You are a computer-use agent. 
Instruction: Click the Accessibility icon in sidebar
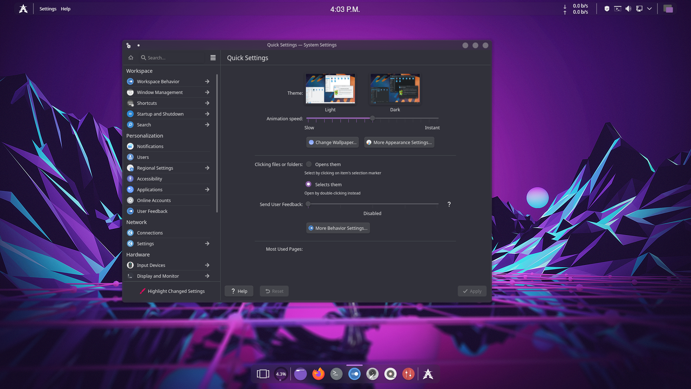(x=130, y=179)
